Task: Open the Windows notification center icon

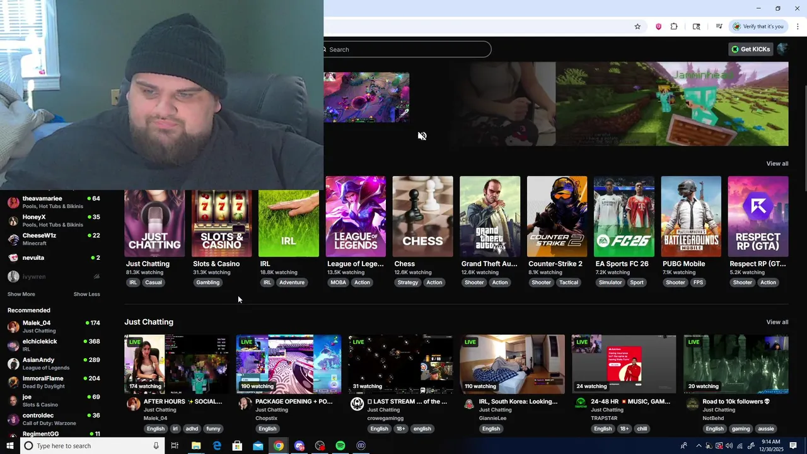Action: [793, 446]
